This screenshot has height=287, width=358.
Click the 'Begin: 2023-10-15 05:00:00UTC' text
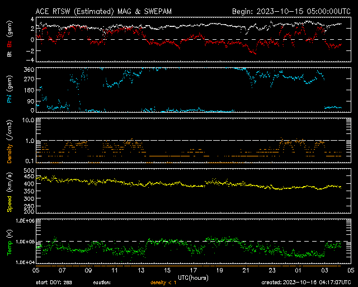point(291,11)
